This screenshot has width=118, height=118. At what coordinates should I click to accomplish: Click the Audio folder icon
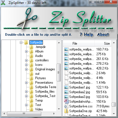(x=31, y=56)
